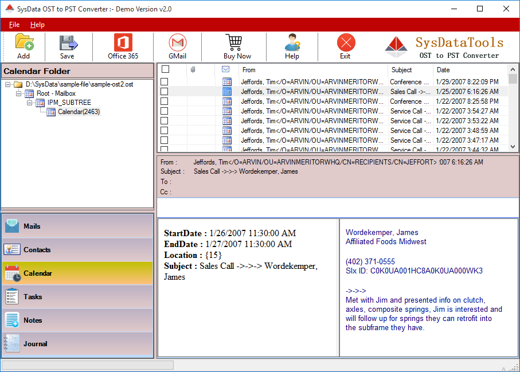Check the box for the Sales Call row

[x=165, y=92]
